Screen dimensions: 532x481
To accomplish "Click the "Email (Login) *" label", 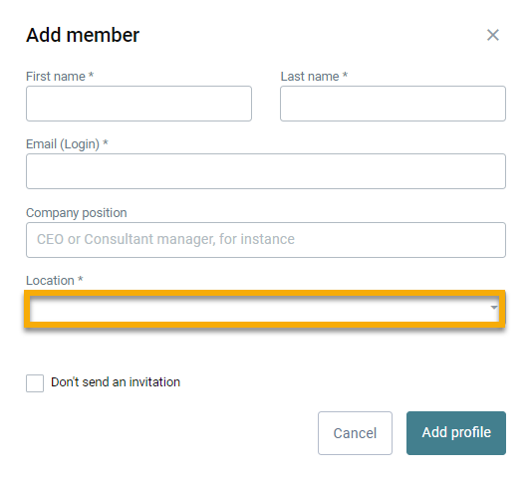I will pyautogui.click(x=67, y=144).
